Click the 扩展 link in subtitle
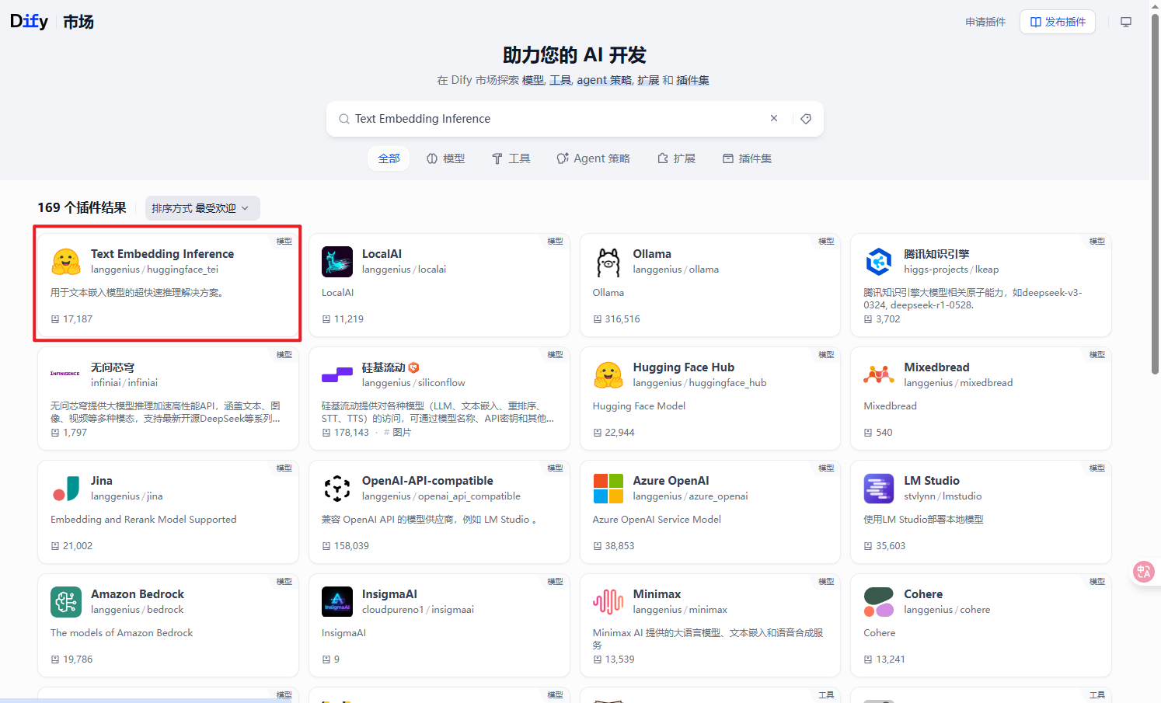Viewport: 1161px width, 703px height. 648,80
